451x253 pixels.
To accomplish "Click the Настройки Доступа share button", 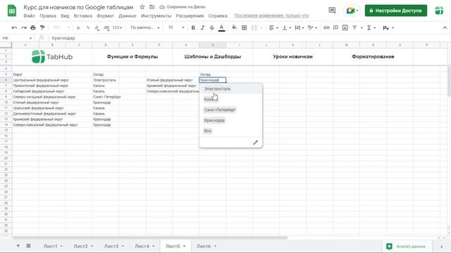I will point(396,11).
